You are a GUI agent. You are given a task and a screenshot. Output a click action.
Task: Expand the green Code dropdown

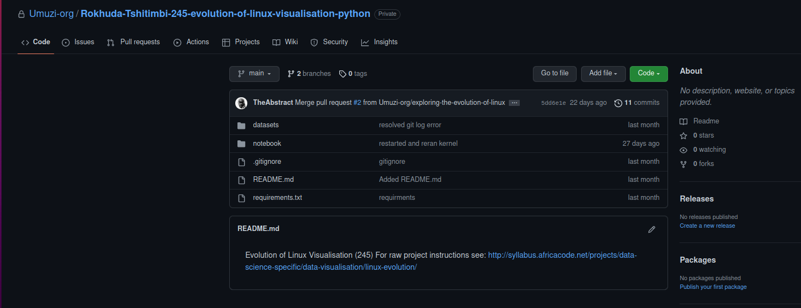(648, 73)
